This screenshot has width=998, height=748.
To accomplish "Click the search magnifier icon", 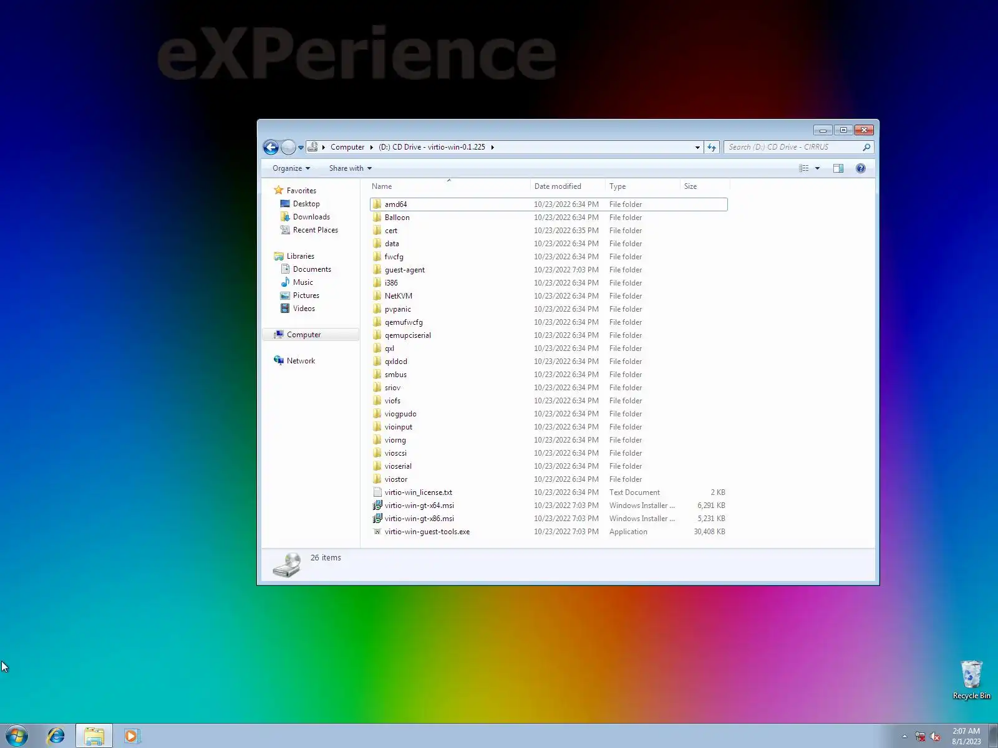I will pyautogui.click(x=866, y=147).
